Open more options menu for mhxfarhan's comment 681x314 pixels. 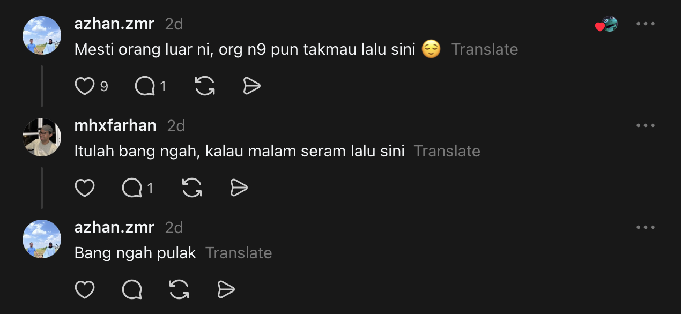645,125
